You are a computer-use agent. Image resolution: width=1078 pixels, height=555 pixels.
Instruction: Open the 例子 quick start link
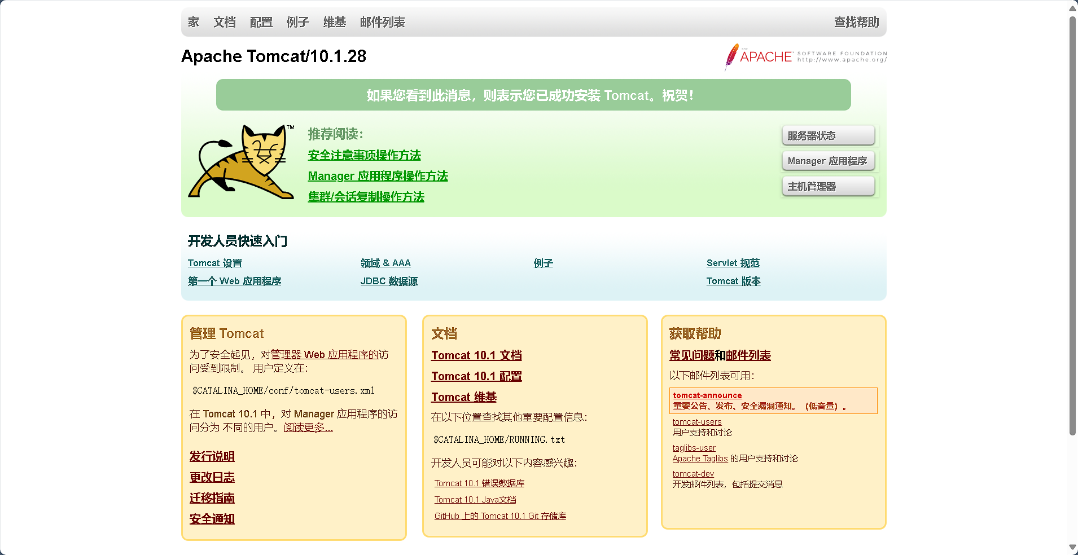[543, 263]
